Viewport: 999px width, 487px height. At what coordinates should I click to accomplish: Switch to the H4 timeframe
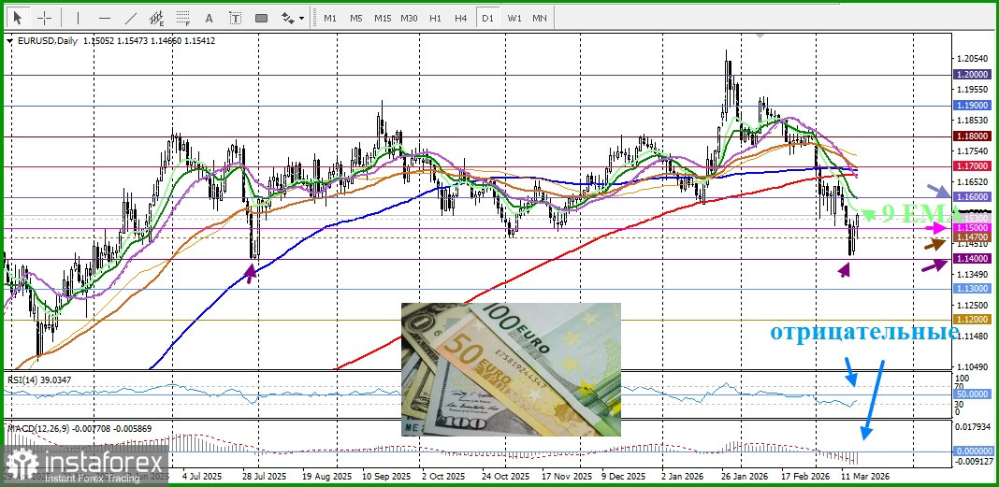(461, 18)
